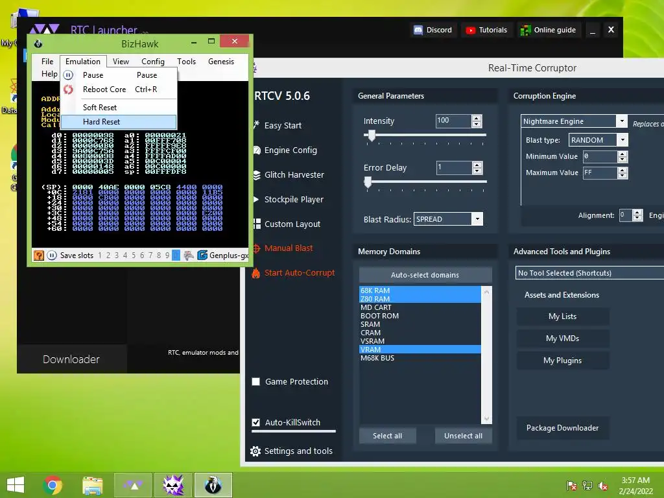The height and width of the screenshot is (498, 664).
Task: Click the gray controller icon in BizHawk status bar
Action: click(189, 255)
